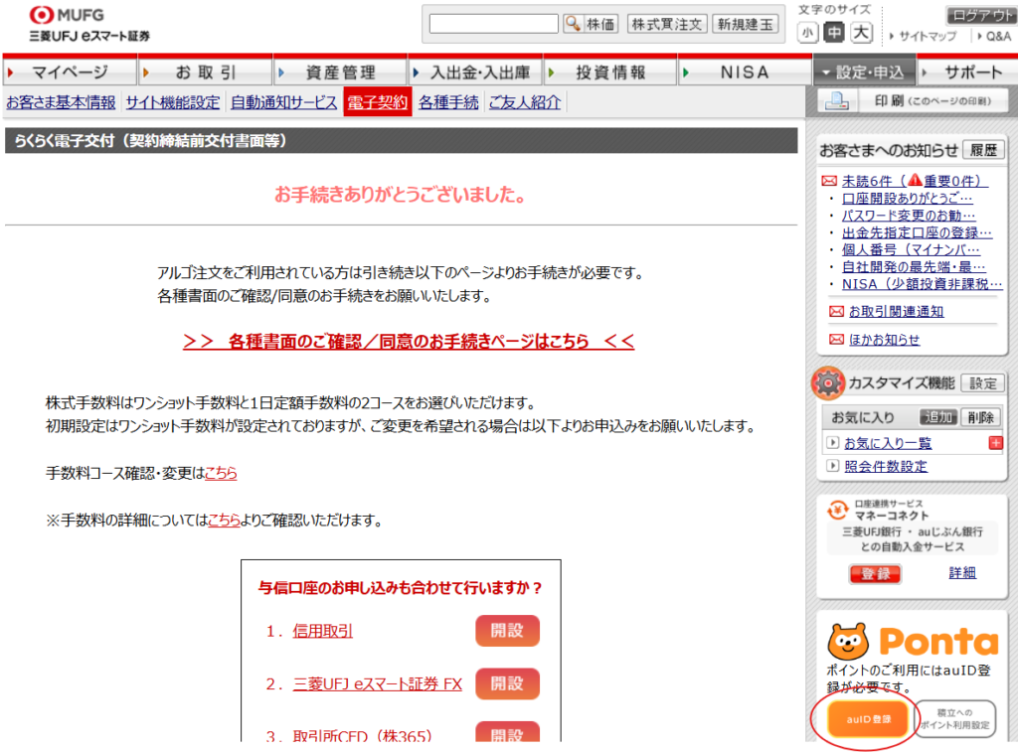The width and height of the screenshot is (1018, 752).
Task: Click 印刷 (このページの印刷) button
Action: tap(915, 101)
